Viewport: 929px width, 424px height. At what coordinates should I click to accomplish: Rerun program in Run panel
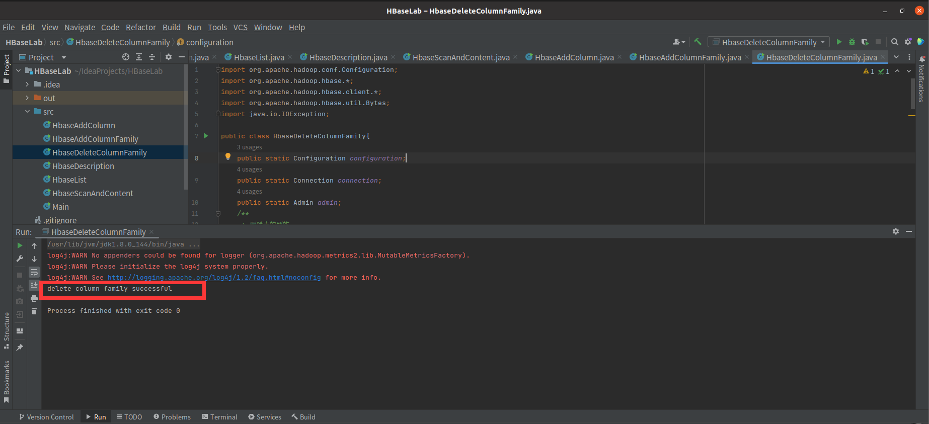click(20, 245)
